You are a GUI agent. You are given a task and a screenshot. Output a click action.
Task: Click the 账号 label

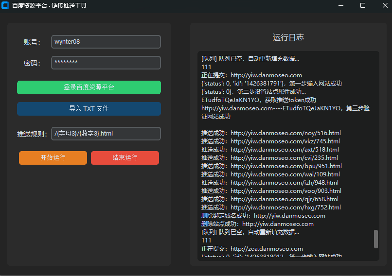[x=32, y=42]
